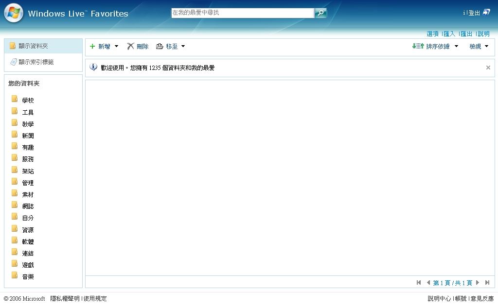Click the folder icon next to 服務
This screenshot has height=307, width=498.
pyautogui.click(x=15, y=158)
